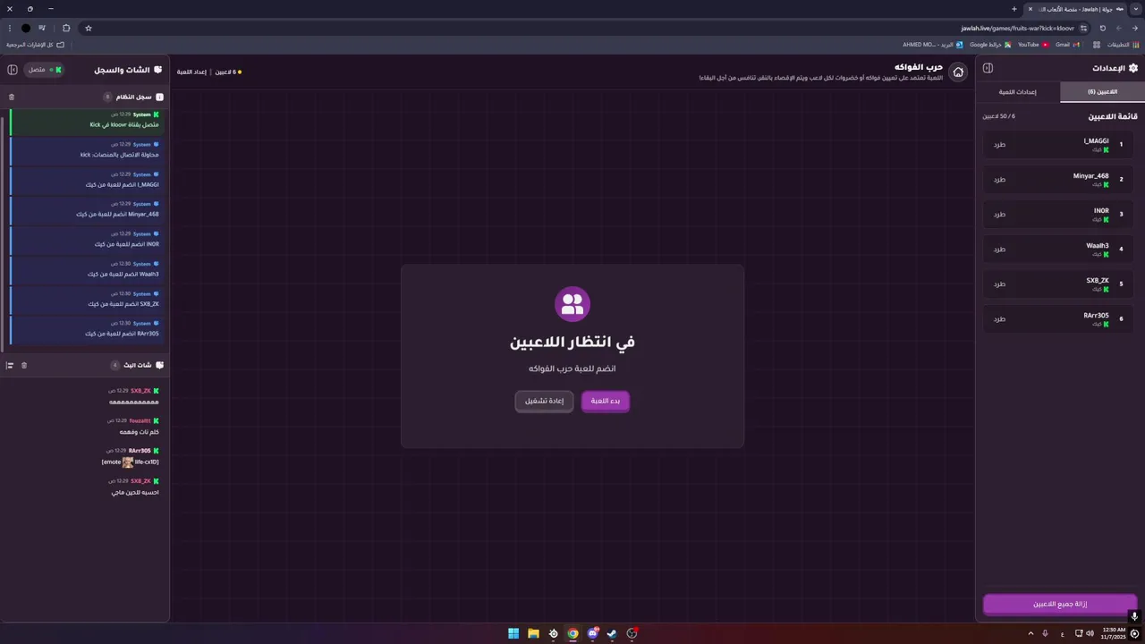Click the home icon beside حرب الفواكه title
This screenshot has width=1145, height=644.
pos(958,72)
